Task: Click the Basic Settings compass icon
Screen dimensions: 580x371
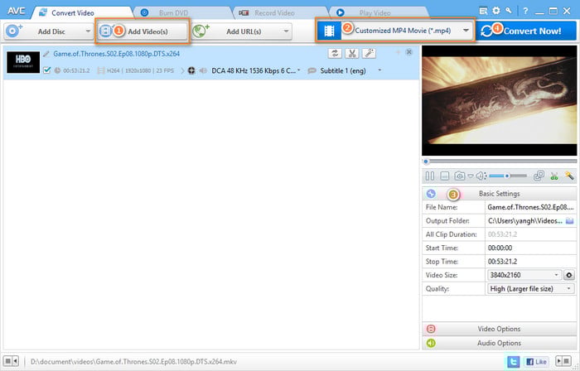Action: 431,194
